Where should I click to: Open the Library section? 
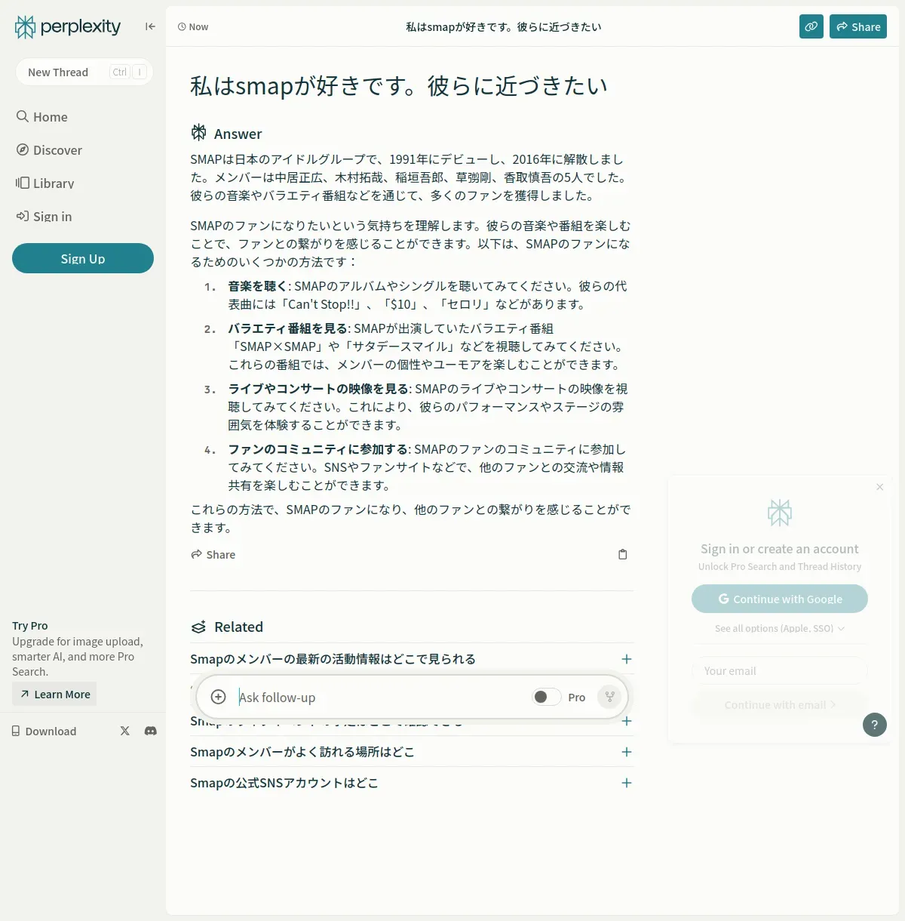[x=45, y=183]
